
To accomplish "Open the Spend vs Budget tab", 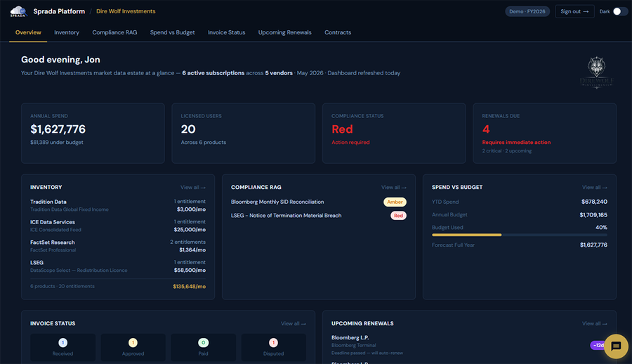I will [x=172, y=32].
